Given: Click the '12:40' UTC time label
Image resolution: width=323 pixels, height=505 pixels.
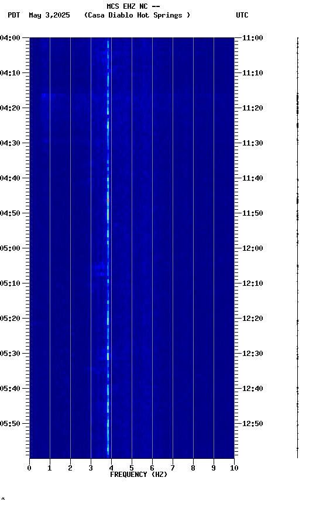Looking at the screenshot, I should pos(252,389).
